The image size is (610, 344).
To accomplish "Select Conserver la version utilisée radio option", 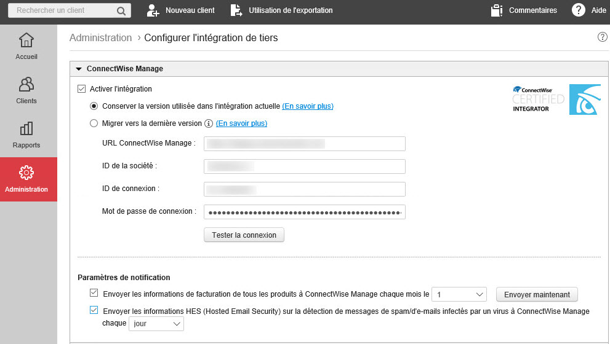I will tap(94, 106).
